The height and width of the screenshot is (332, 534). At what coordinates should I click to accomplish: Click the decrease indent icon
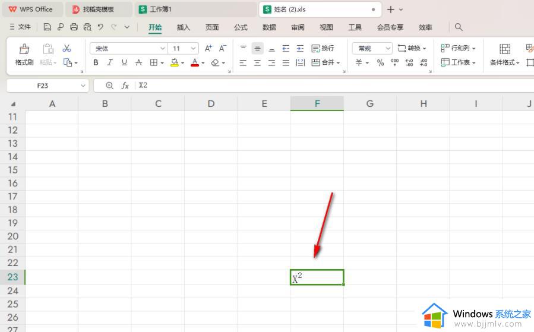(286, 49)
